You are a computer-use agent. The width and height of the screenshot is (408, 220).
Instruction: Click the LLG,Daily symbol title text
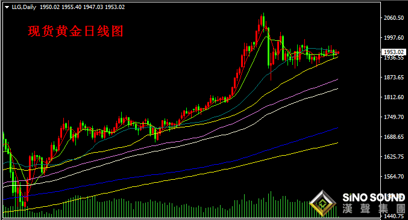click(x=24, y=7)
